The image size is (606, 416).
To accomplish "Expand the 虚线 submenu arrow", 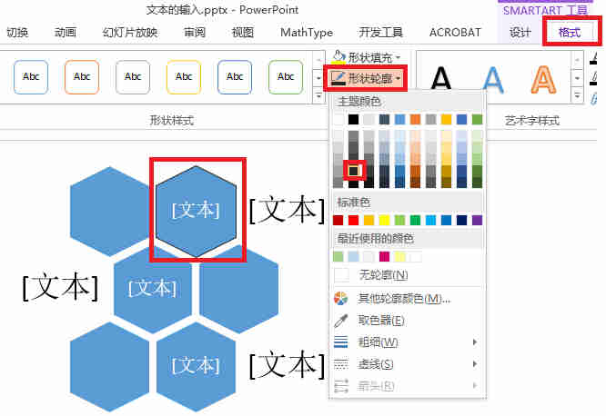I will coord(475,364).
